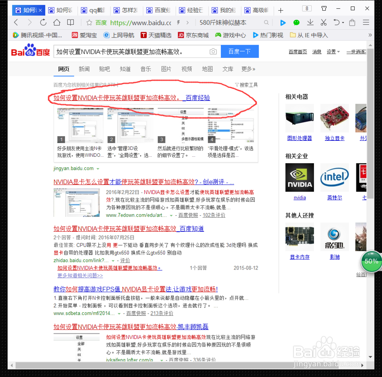The height and width of the screenshot is (377, 382).
Task: Click the blue video play icon
Action: click(x=283, y=23)
